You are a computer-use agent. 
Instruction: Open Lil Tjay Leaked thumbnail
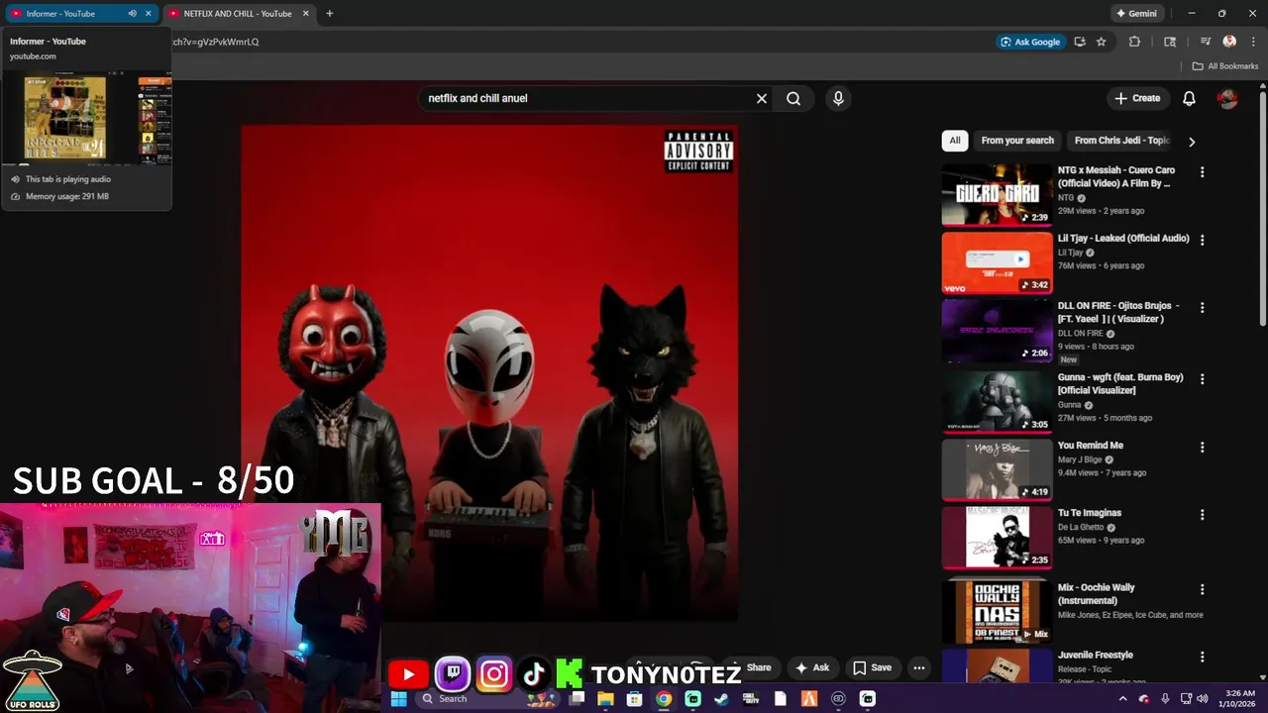(x=997, y=263)
